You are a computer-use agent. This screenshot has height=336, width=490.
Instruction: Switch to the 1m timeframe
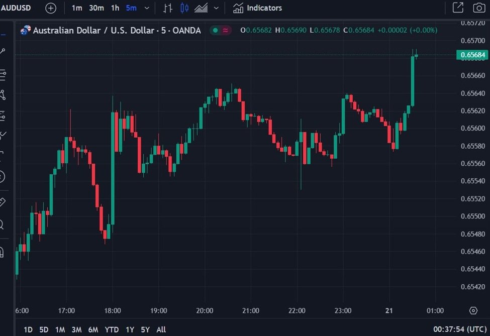coord(77,8)
